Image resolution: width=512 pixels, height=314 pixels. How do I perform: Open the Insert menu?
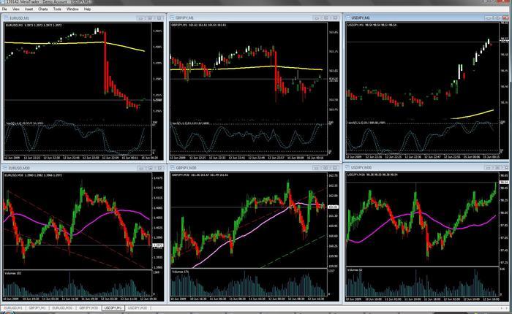tap(29, 9)
